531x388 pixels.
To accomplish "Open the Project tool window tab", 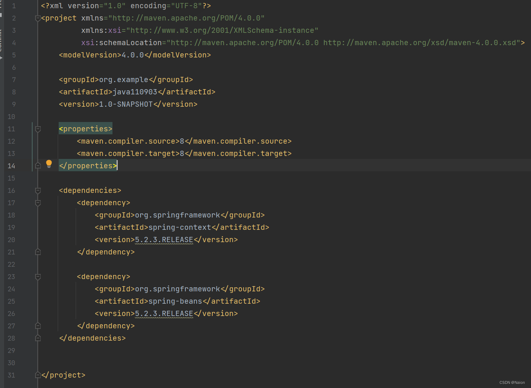I will tap(1, 3).
